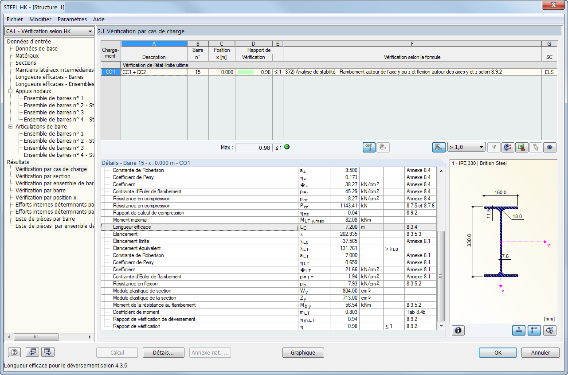Go to previous table with left arrow icon
568x375 pixels.
click(x=31, y=352)
